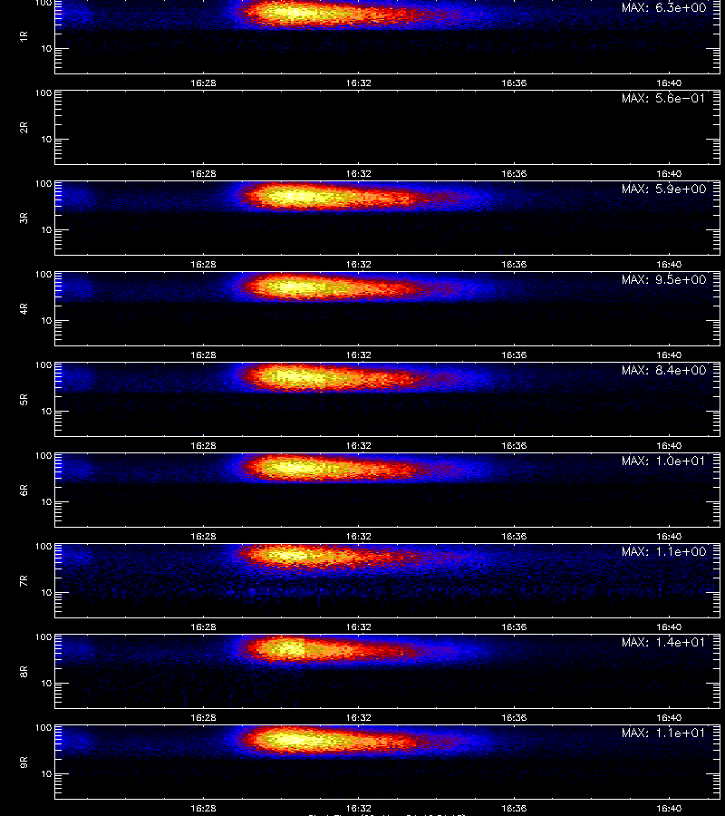The image size is (725, 816).
Task: Click the '1R' detector axis label
Action: click(x=24, y=36)
